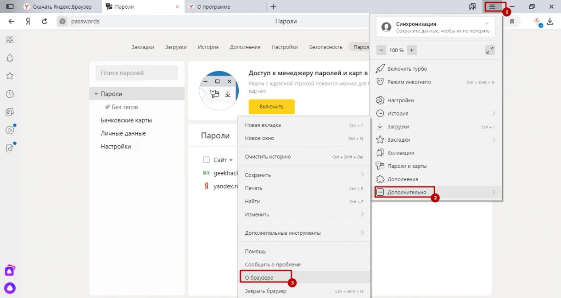Open Дополнения link in page navigation
This screenshot has width=561, height=298.
coord(245,47)
